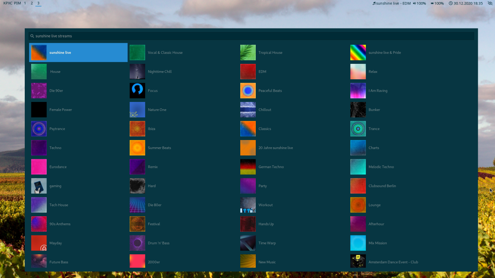This screenshot has width=495, height=278.
Task: Toggle show desktop with the crossed-eye icon
Action: click(490, 3)
